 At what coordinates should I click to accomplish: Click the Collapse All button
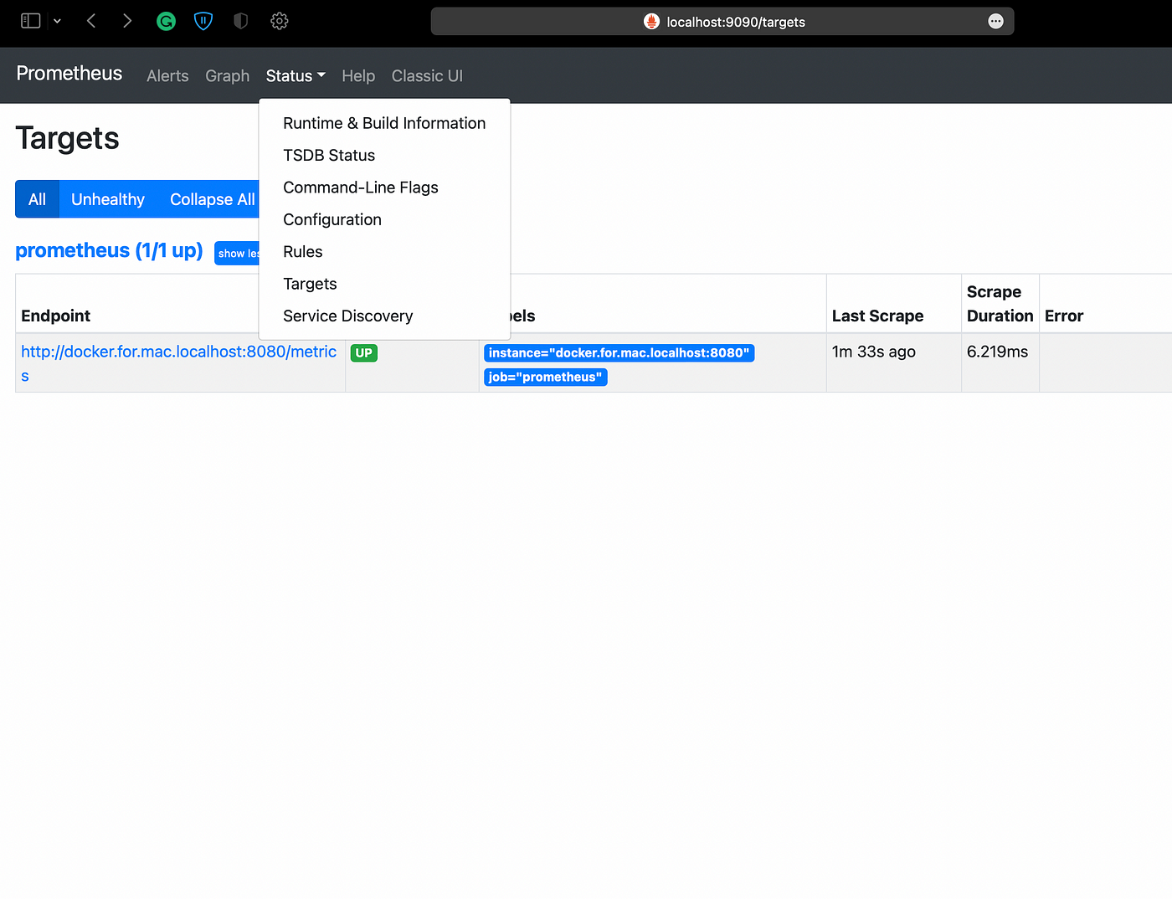(x=209, y=199)
